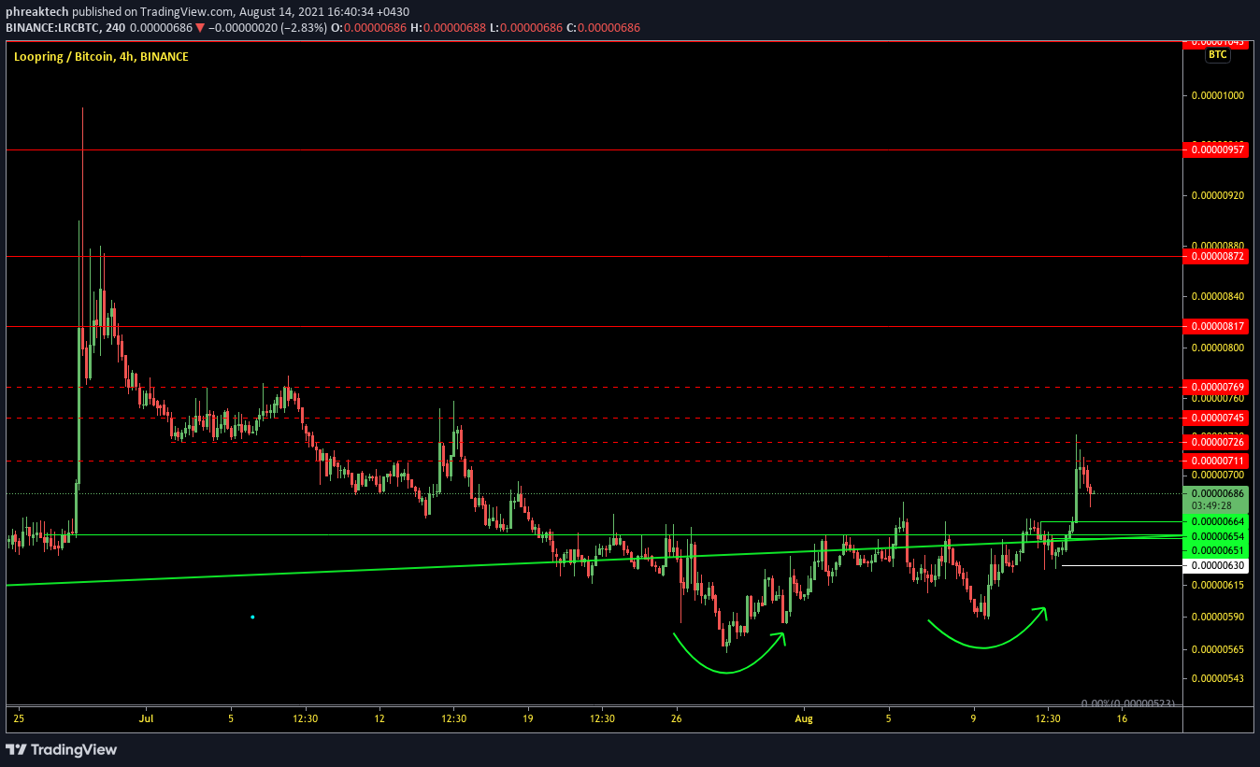
Task: Click the 12 date label on time axis
Action: [379, 719]
